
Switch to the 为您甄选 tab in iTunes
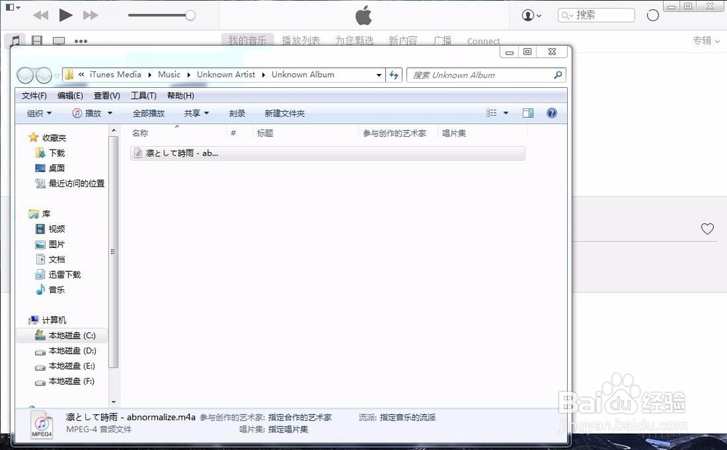pyautogui.click(x=354, y=41)
